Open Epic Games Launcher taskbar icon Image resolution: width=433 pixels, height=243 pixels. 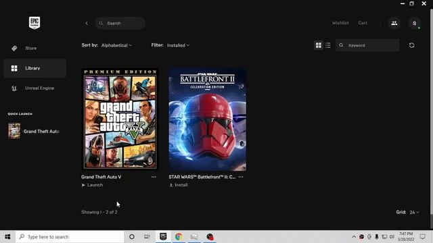tap(163, 237)
